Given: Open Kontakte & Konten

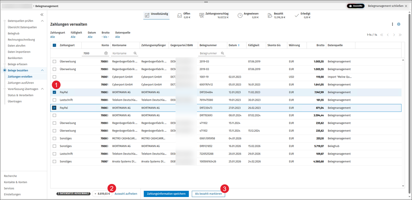Looking at the screenshot, I should [15, 182].
